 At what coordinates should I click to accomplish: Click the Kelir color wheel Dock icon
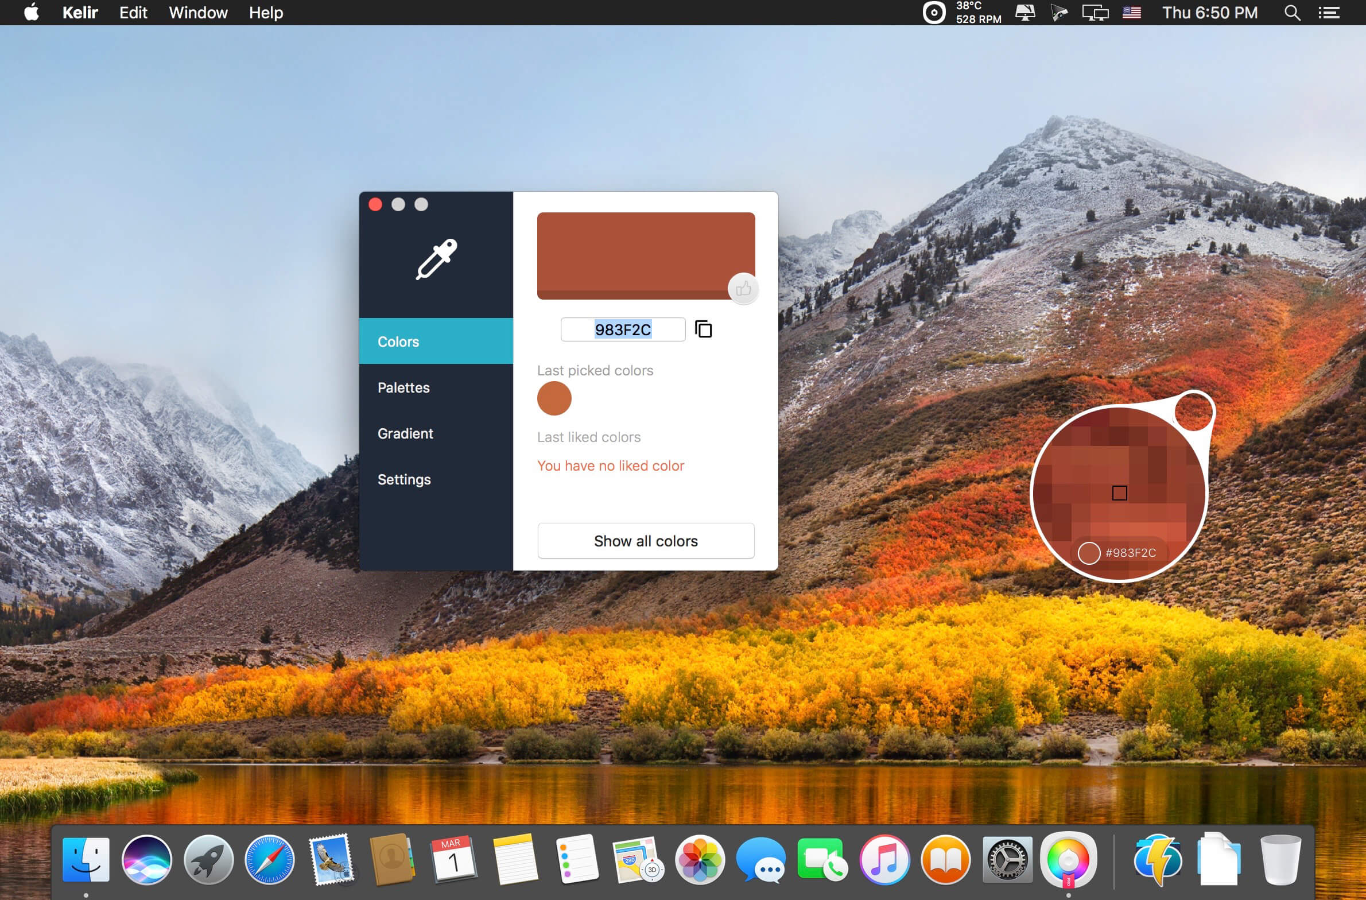coord(1068,860)
